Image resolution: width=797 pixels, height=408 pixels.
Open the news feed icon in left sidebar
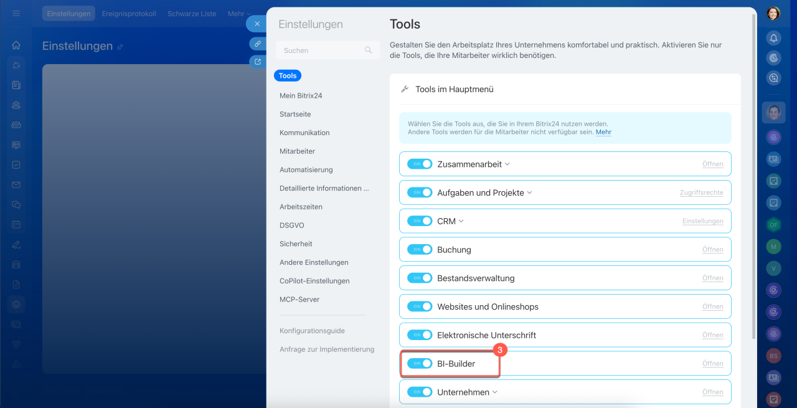point(16,85)
